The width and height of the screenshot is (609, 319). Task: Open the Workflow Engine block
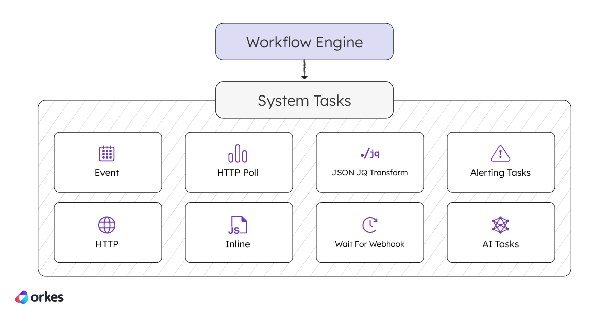point(304,42)
